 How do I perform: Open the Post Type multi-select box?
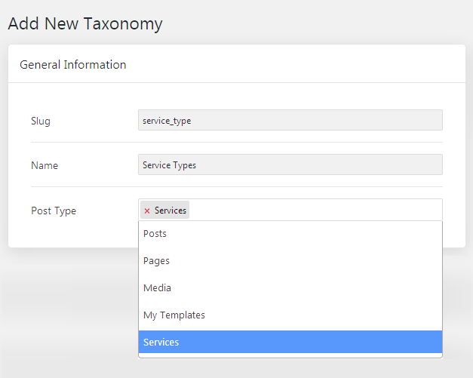[x=290, y=210]
